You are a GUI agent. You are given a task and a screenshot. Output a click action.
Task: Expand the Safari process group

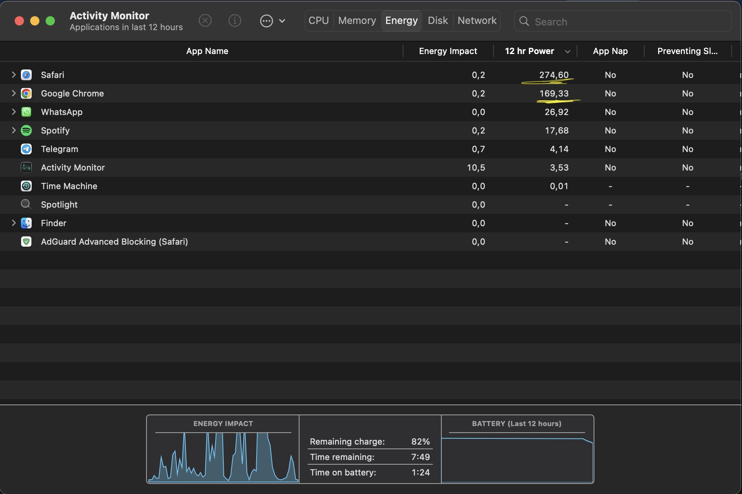coord(14,74)
